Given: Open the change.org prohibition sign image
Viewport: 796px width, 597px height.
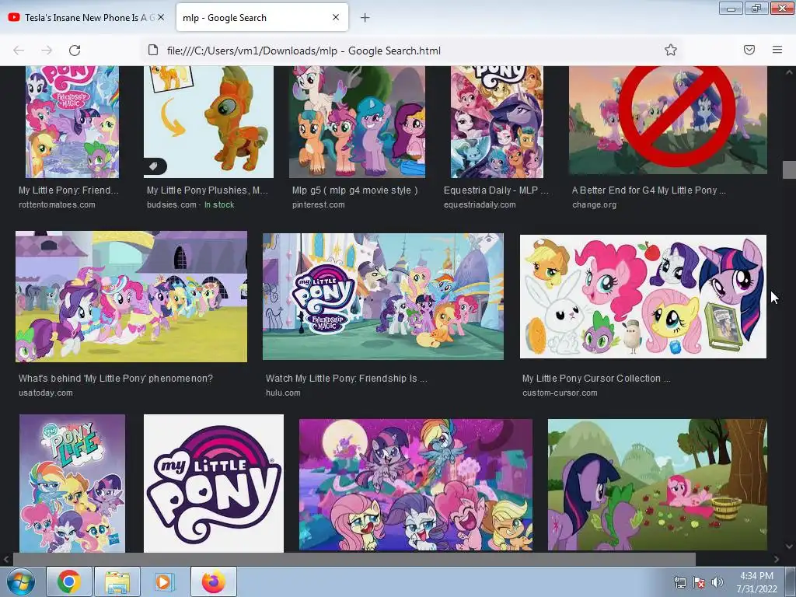Looking at the screenshot, I should tap(668, 120).
